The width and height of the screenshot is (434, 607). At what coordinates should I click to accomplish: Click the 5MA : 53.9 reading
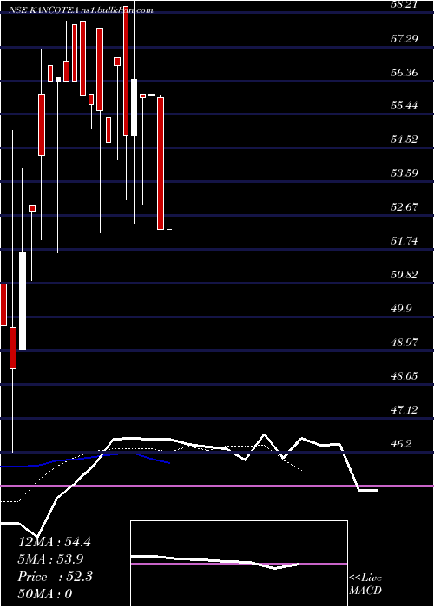pos(50,559)
